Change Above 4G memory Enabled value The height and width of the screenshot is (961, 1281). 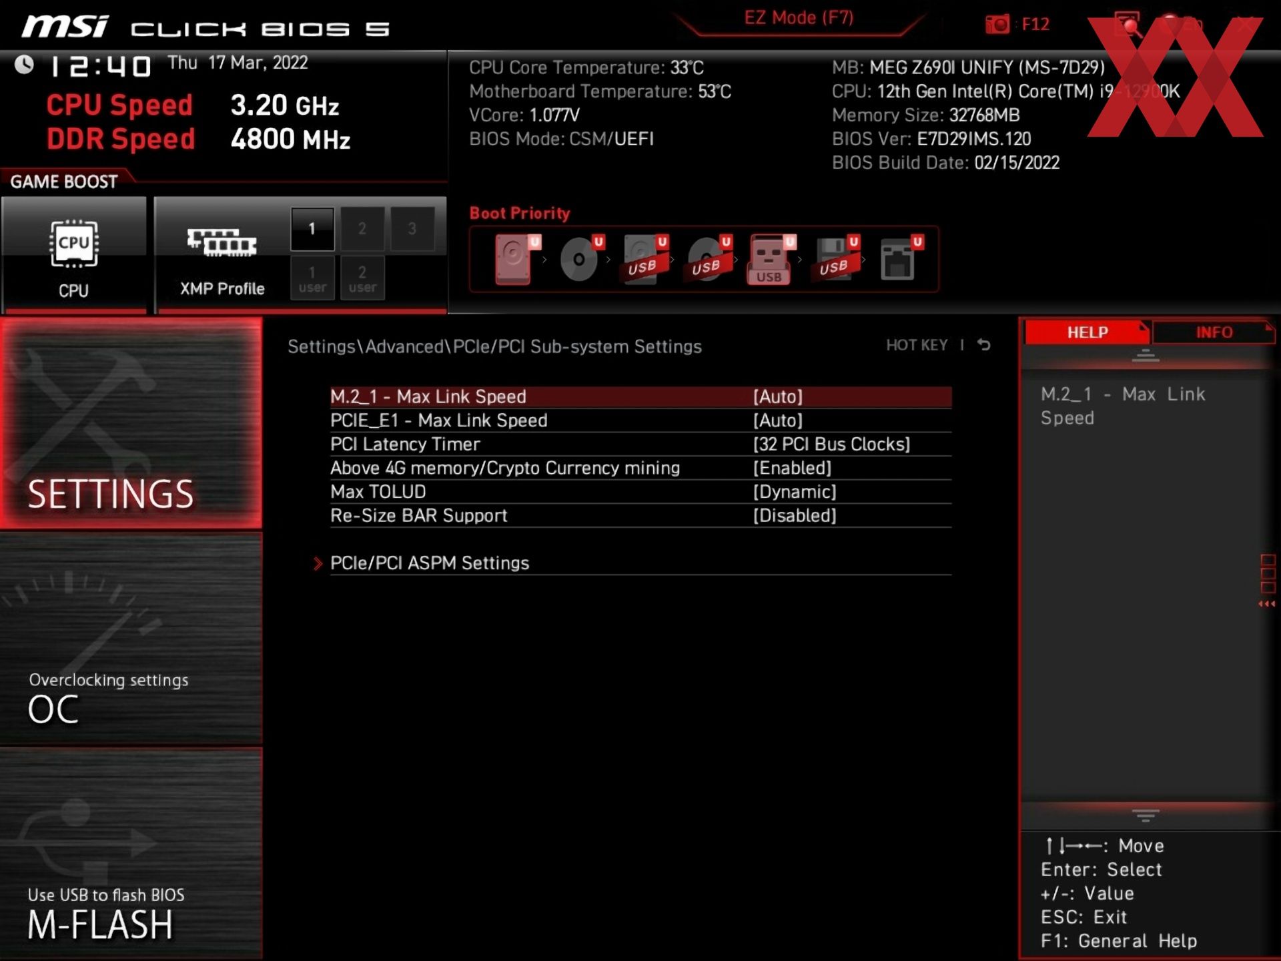[x=792, y=468]
